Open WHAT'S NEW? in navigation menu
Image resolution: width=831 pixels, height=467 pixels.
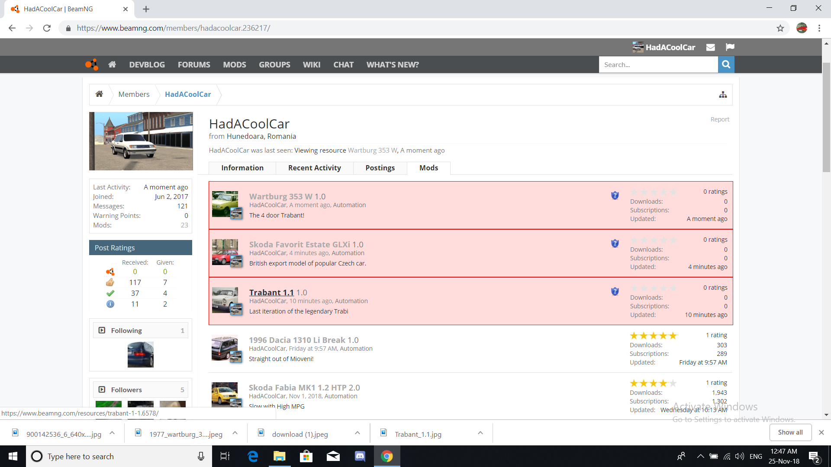tap(393, 64)
